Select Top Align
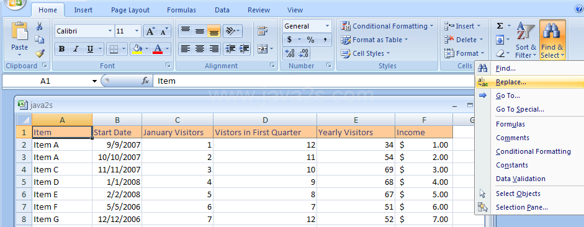 point(186,31)
